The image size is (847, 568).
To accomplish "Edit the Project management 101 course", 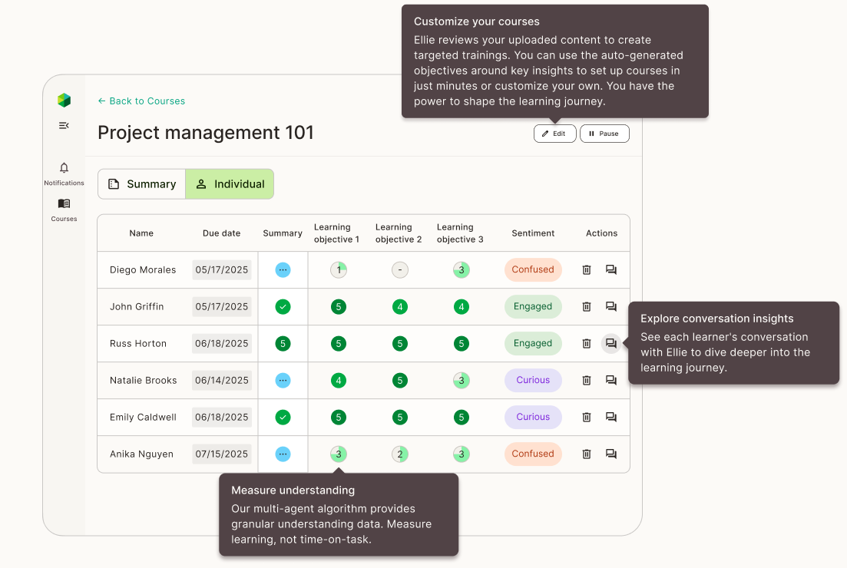I will click(554, 133).
